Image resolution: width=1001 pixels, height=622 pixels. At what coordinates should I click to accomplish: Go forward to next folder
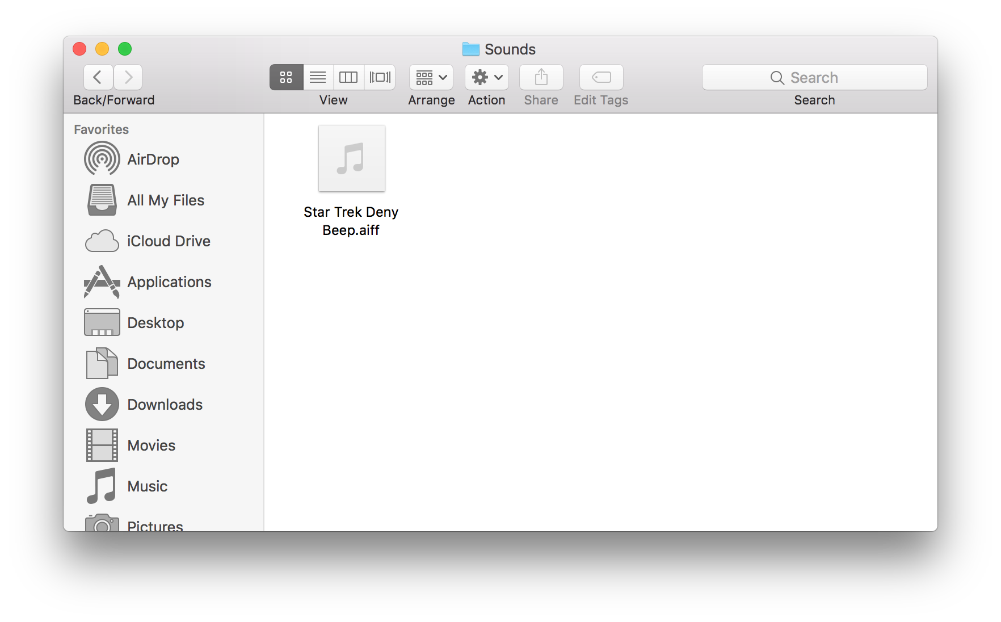click(x=128, y=77)
